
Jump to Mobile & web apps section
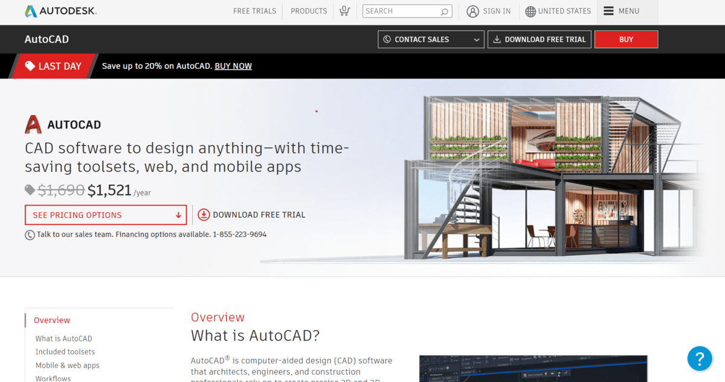(67, 365)
